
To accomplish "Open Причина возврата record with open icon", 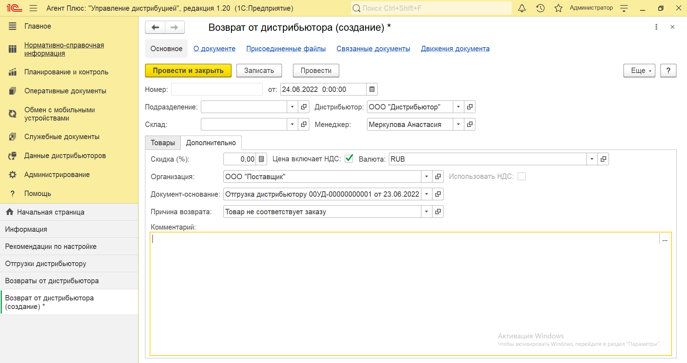I will tap(438, 212).
